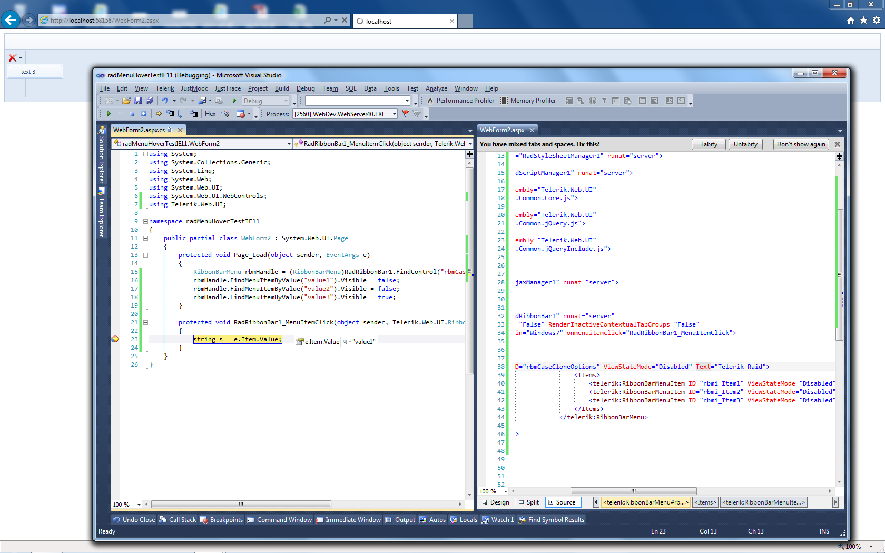Switch to WebForm2.aspx editor tab
Viewport: 885px width, 553px height.
pyautogui.click(x=502, y=130)
